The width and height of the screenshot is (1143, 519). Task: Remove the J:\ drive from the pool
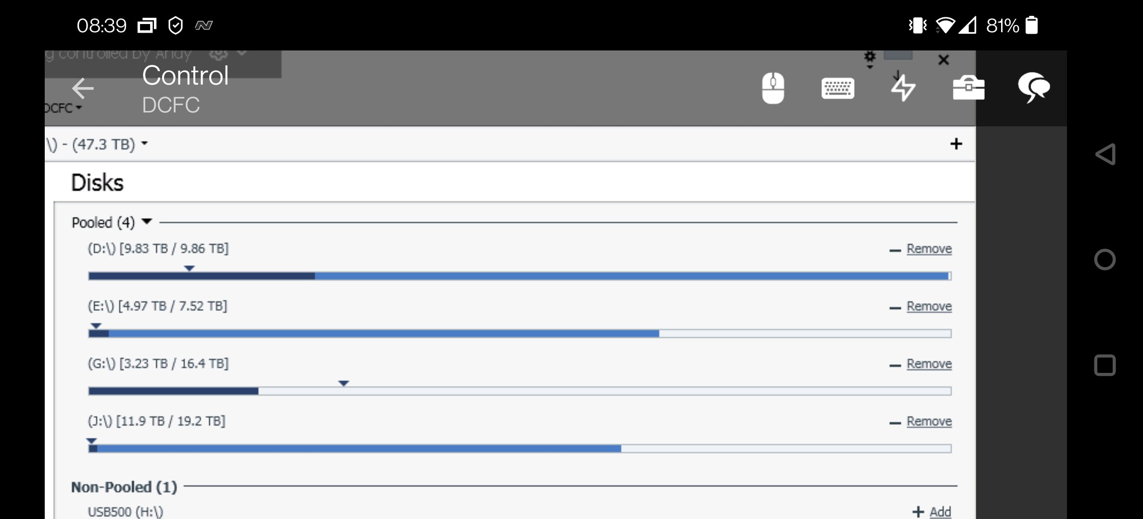[929, 421]
